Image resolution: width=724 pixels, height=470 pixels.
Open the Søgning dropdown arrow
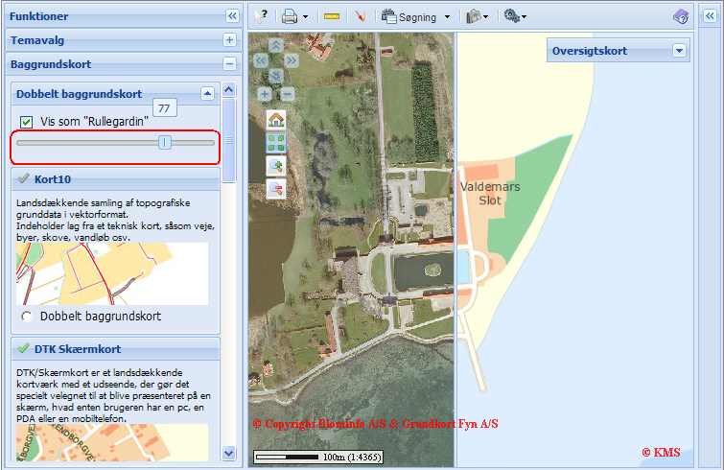tap(448, 17)
